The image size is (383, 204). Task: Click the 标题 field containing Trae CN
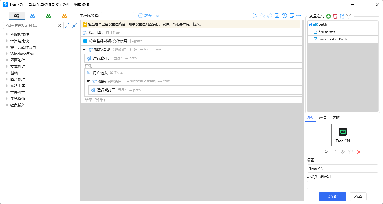click(x=342, y=169)
